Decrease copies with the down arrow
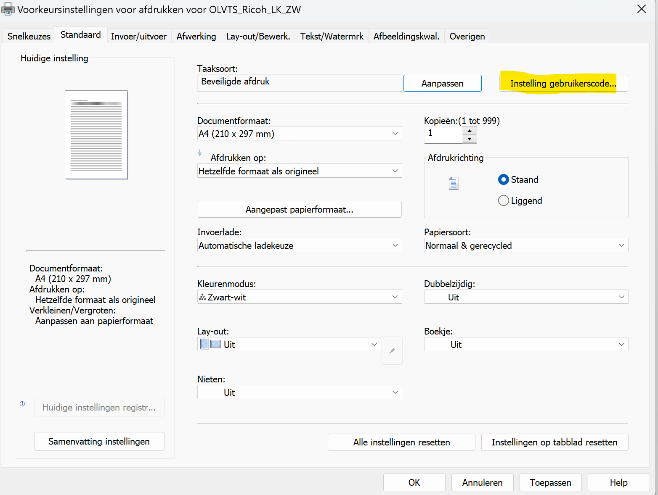This screenshot has width=658, height=495. coord(470,139)
